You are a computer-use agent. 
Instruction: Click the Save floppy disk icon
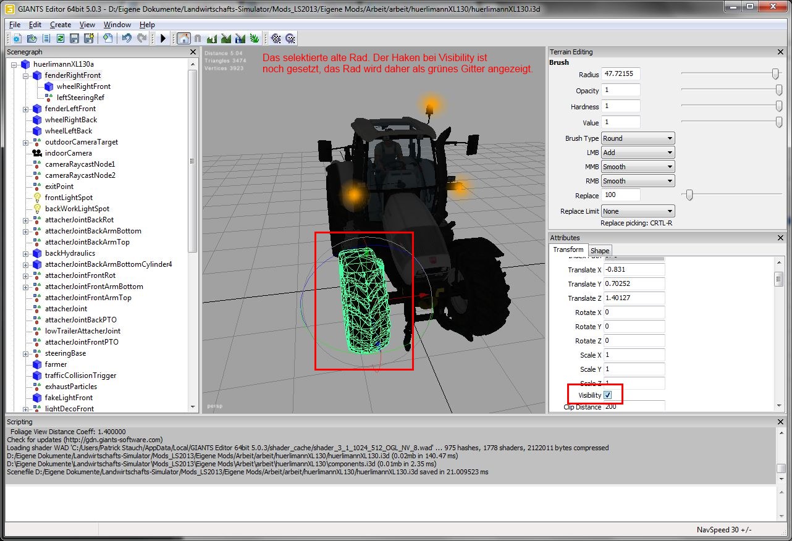pos(75,38)
